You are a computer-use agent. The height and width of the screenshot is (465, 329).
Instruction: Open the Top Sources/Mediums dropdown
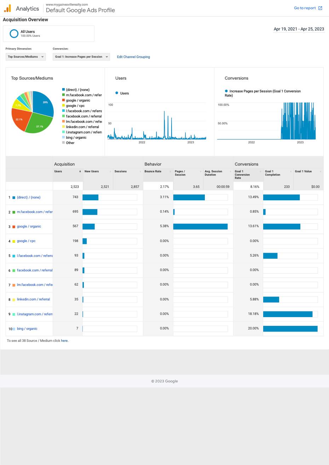tap(26, 57)
